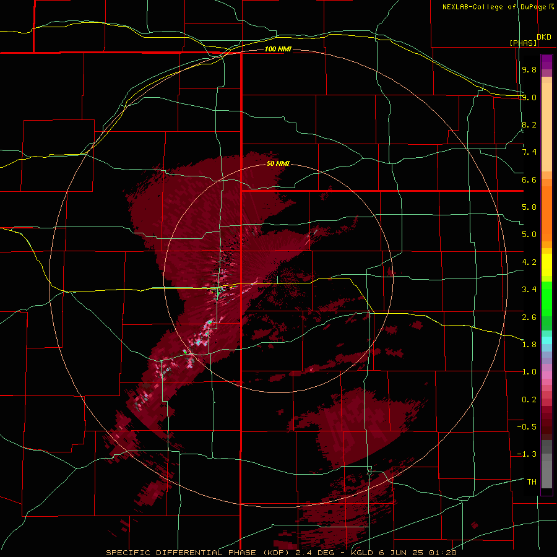
Task: Click the 01:20 timestamp in caption
Action: (443, 553)
